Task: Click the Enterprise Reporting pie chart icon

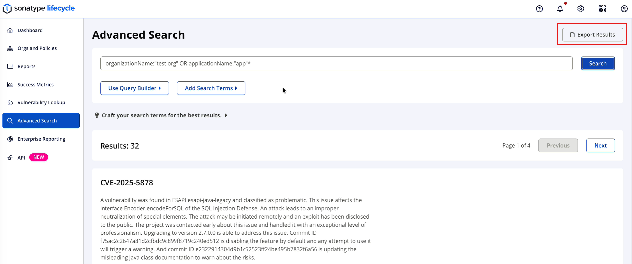Action: pyautogui.click(x=10, y=139)
